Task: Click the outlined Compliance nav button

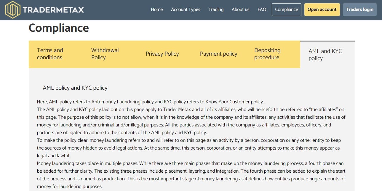Action: pyautogui.click(x=287, y=9)
